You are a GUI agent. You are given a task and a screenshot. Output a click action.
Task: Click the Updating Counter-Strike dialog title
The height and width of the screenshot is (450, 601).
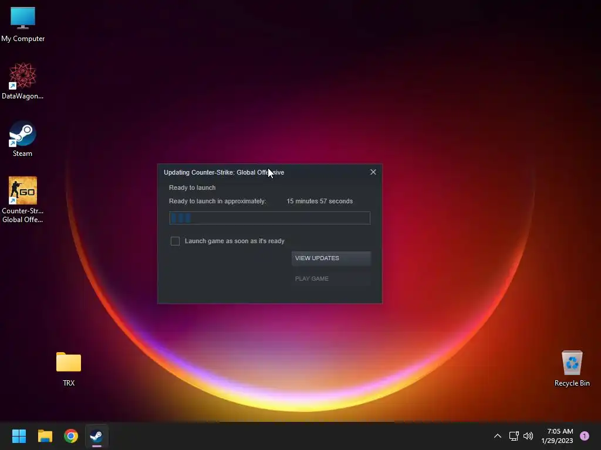[x=224, y=173]
